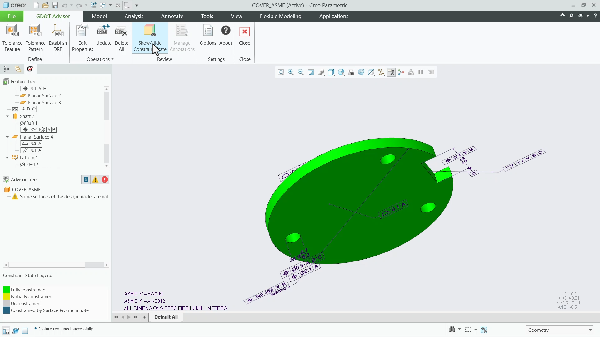Click the Save icon in quick access toolbar
Viewport: 600px width, 337px height.
pyautogui.click(x=55, y=5)
